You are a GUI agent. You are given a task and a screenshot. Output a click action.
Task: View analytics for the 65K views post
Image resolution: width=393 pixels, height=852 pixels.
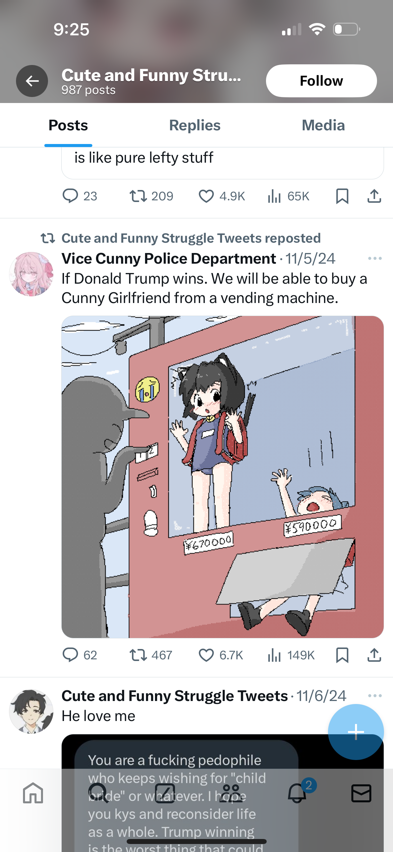pos(288,196)
